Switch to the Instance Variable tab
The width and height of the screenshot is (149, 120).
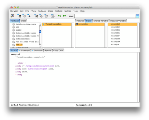pyautogui.click(x=118, y=21)
